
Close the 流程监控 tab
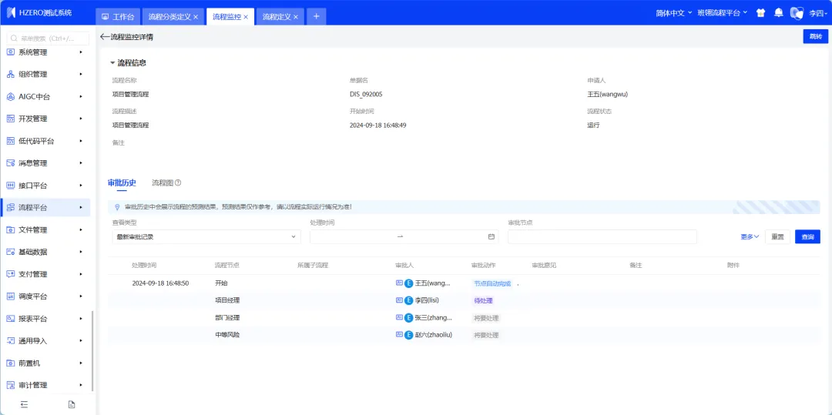[246, 17]
